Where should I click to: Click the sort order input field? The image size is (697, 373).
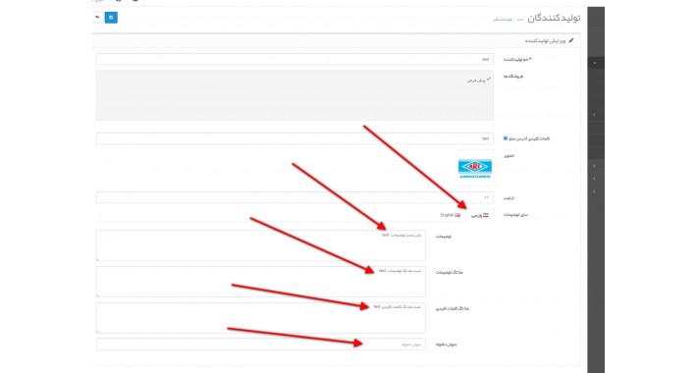[x=295, y=197]
